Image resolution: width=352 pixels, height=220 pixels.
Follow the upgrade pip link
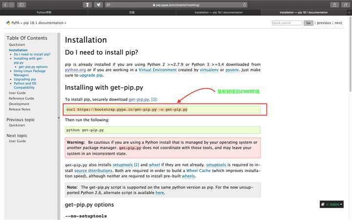[x=91, y=75]
